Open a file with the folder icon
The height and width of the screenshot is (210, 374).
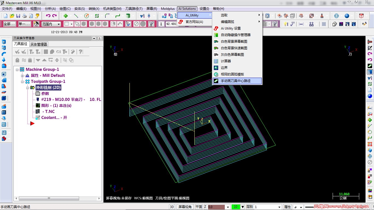[x=12, y=16]
